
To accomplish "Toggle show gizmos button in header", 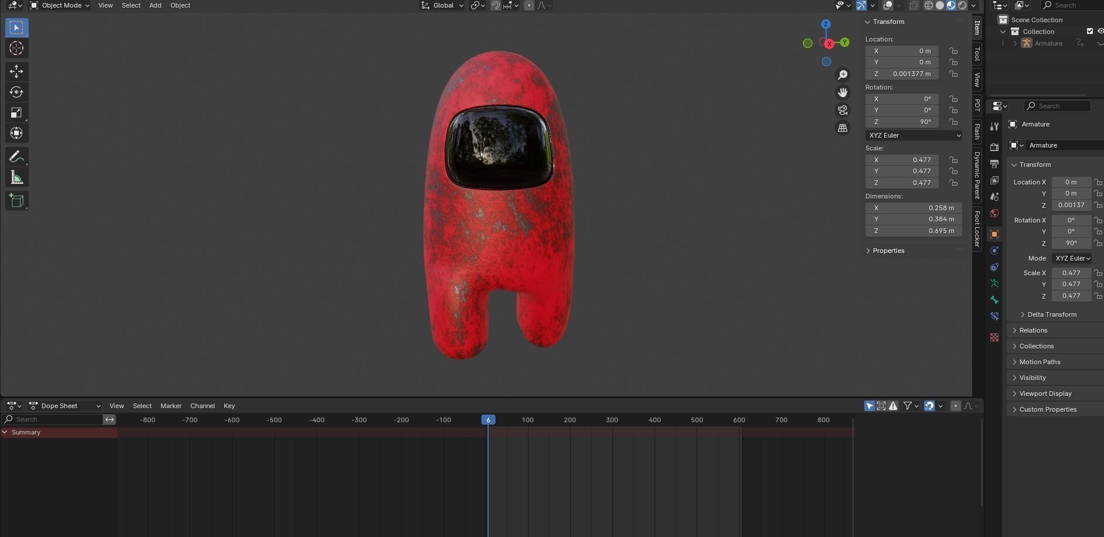I will pyautogui.click(x=861, y=5).
